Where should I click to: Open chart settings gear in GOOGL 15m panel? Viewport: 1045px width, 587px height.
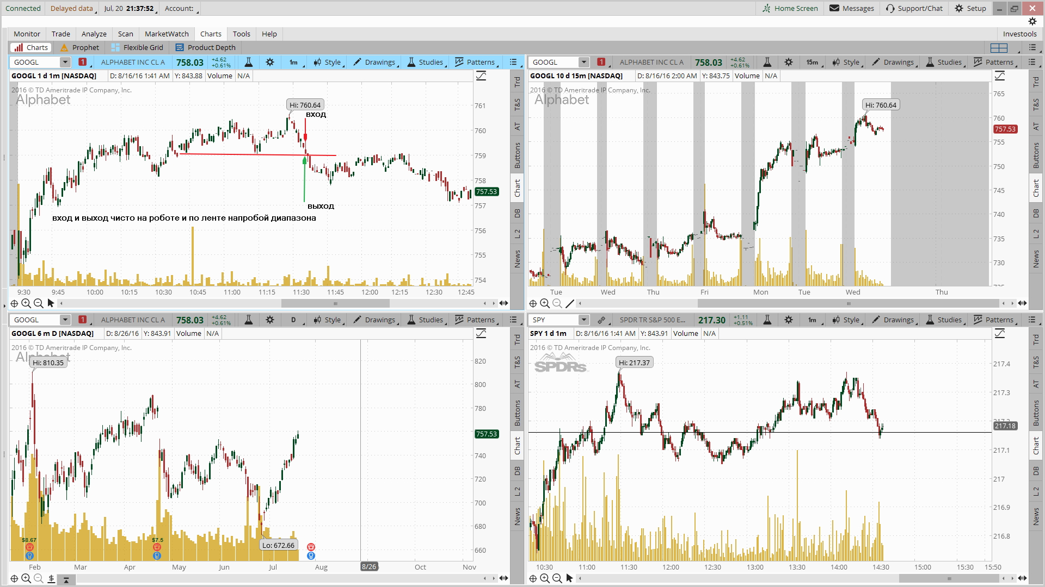(x=789, y=62)
